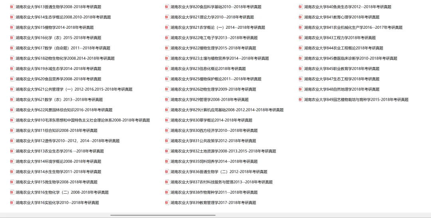431x218 pixels.
Task: Click PDF icon for 830草学概论 file
Action: (x=167, y=120)
